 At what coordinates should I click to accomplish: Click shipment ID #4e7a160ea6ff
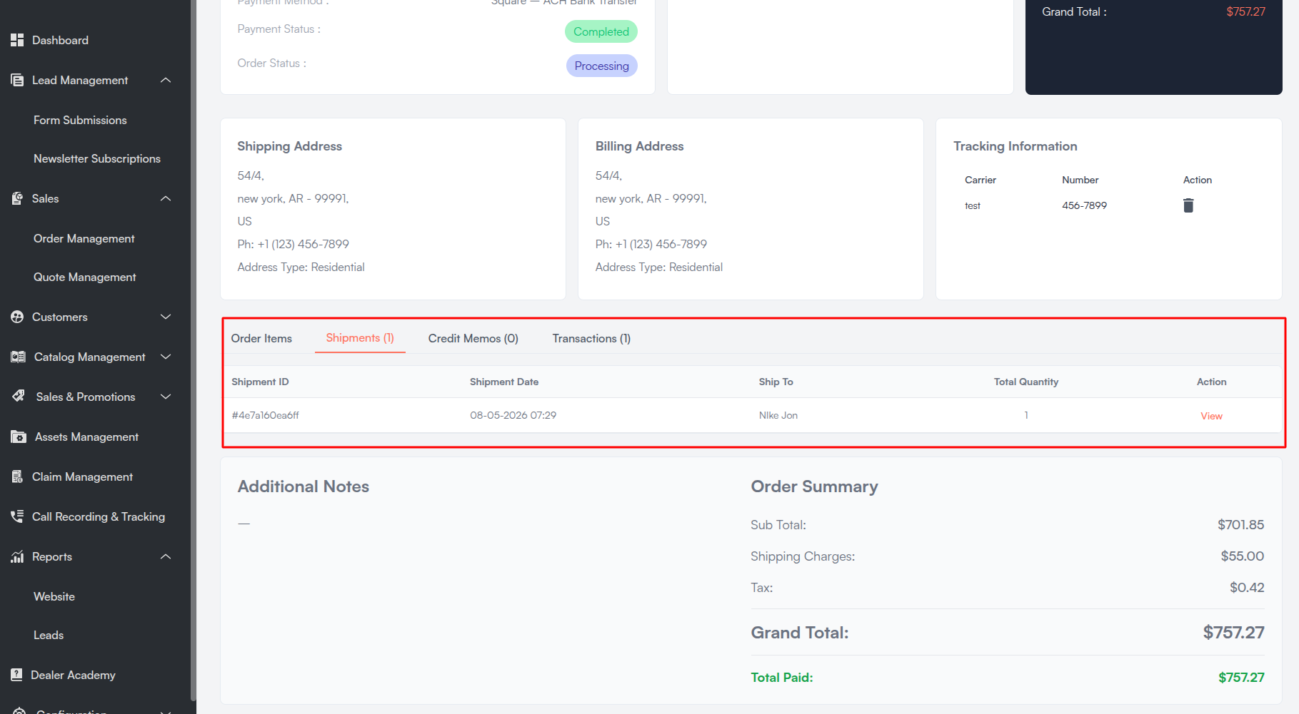266,415
